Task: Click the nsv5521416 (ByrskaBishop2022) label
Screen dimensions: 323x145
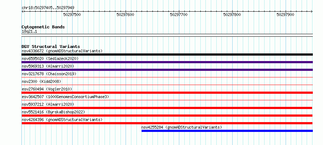Action: click(53, 112)
